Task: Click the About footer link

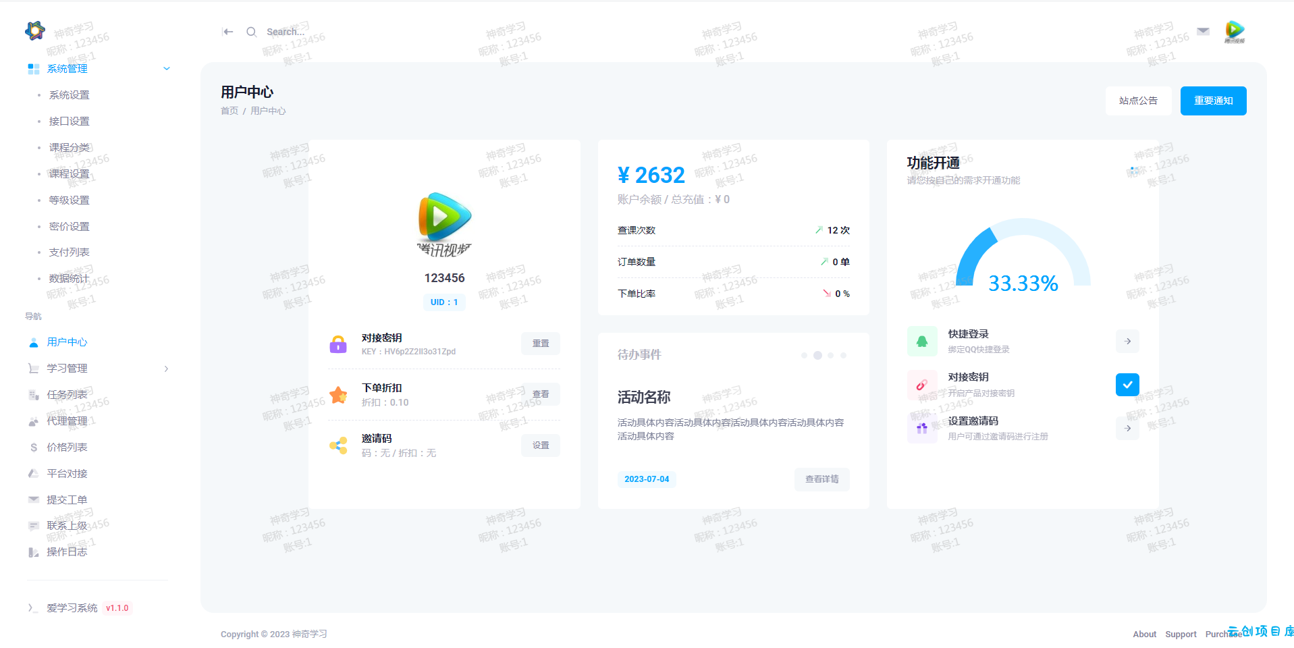Action: tap(1144, 634)
